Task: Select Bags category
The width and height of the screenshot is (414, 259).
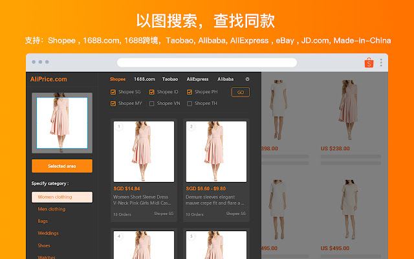Action: point(43,221)
